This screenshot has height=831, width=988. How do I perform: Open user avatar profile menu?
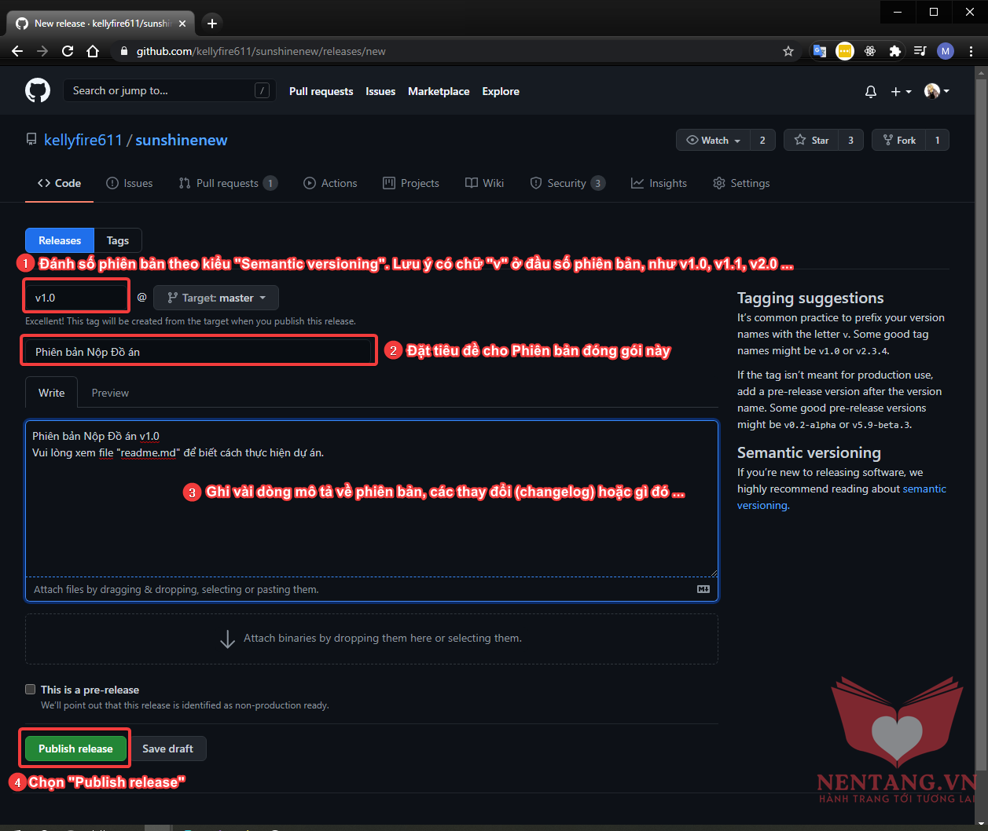click(x=936, y=92)
